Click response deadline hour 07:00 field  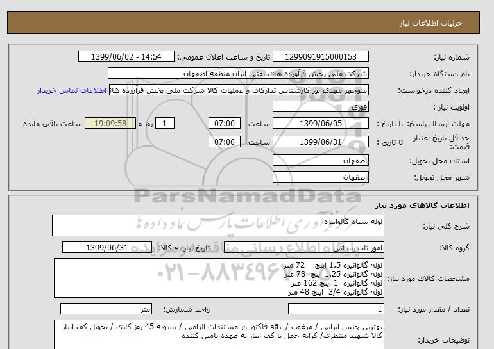(x=225, y=123)
